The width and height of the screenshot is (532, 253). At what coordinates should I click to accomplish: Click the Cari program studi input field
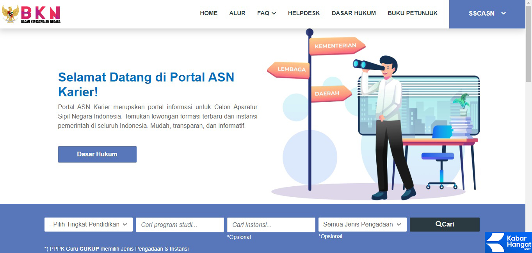pyautogui.click(x=180, y=225)
